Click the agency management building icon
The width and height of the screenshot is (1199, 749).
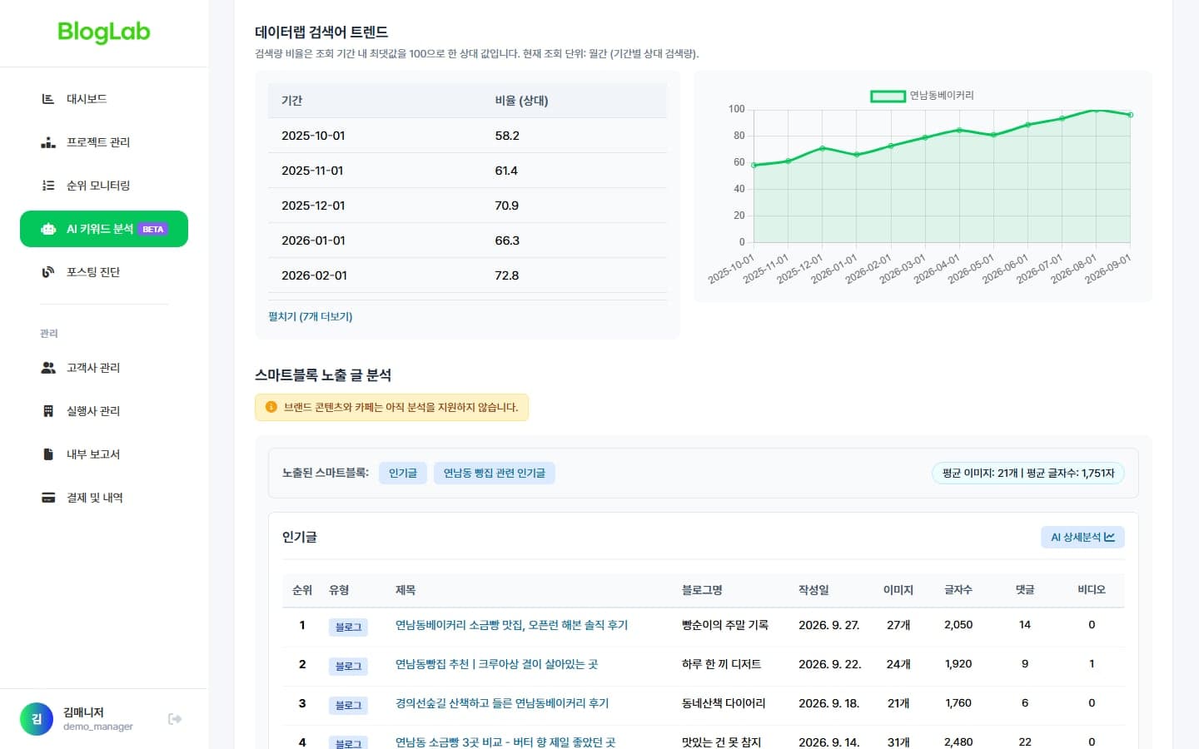coord(48,411)
